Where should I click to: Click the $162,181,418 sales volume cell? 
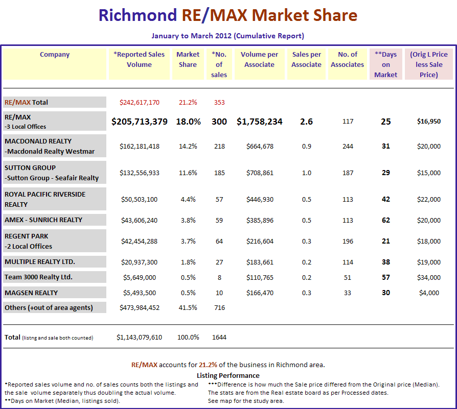click(140, 146)
